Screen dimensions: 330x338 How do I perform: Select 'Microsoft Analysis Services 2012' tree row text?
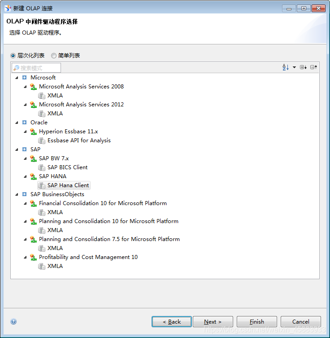coord(81,105)
